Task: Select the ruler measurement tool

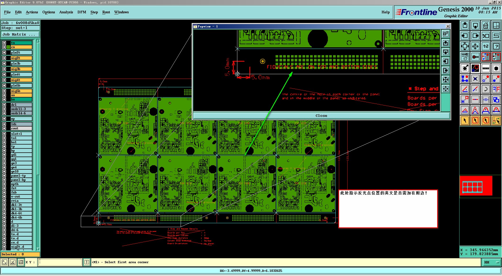Action: (486, 68)
